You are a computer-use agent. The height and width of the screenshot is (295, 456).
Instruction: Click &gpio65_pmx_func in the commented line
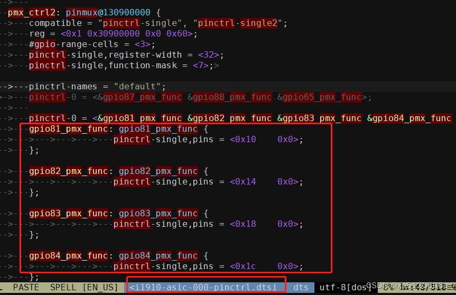tap(320, 97)
